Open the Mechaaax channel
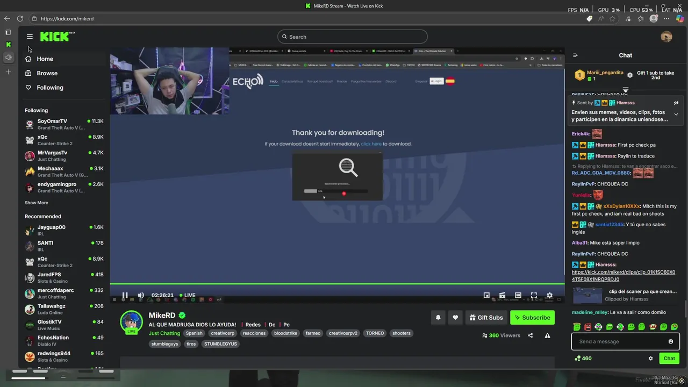The image size is (688, 387). pos(64,171)
